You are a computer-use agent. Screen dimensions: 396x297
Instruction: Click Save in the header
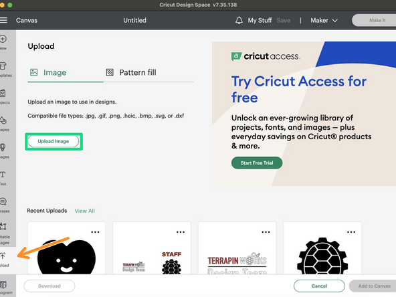(284, 21)
